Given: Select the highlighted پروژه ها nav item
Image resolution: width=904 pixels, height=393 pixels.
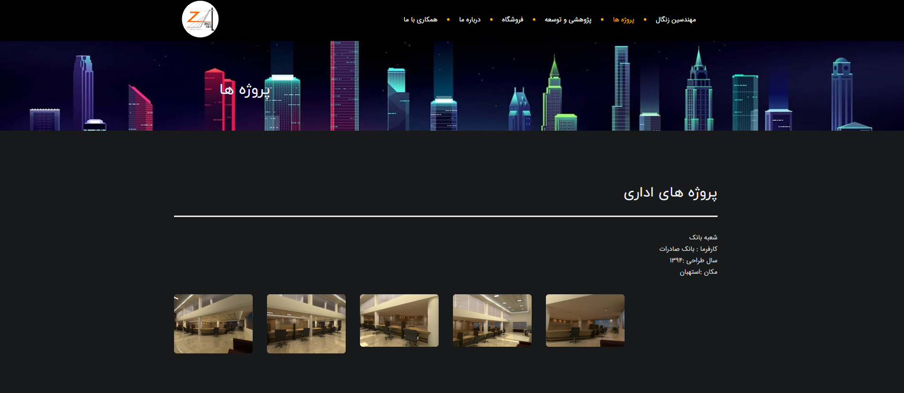Looking at the screenshot, I should pos(624,20).
